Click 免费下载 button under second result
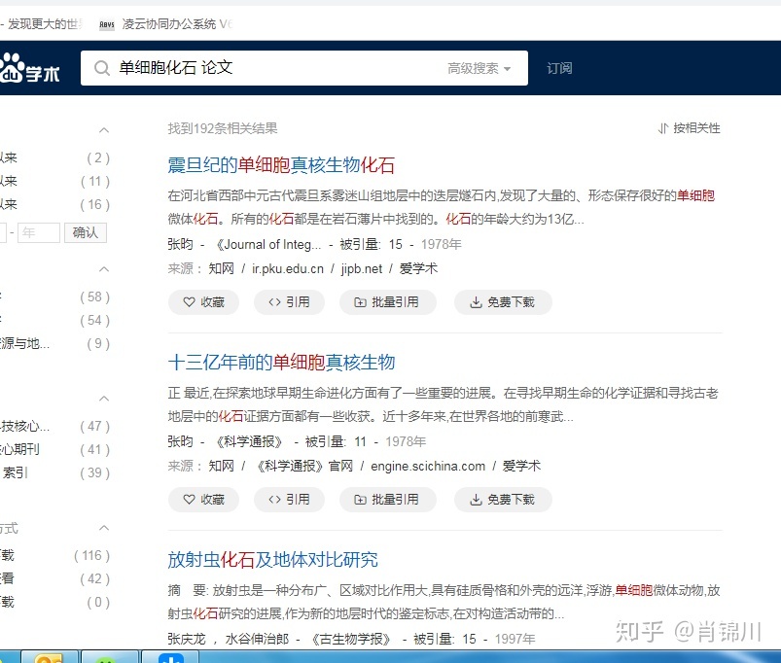The width and height of the screenshot is (781, 663). click(502, 500)
